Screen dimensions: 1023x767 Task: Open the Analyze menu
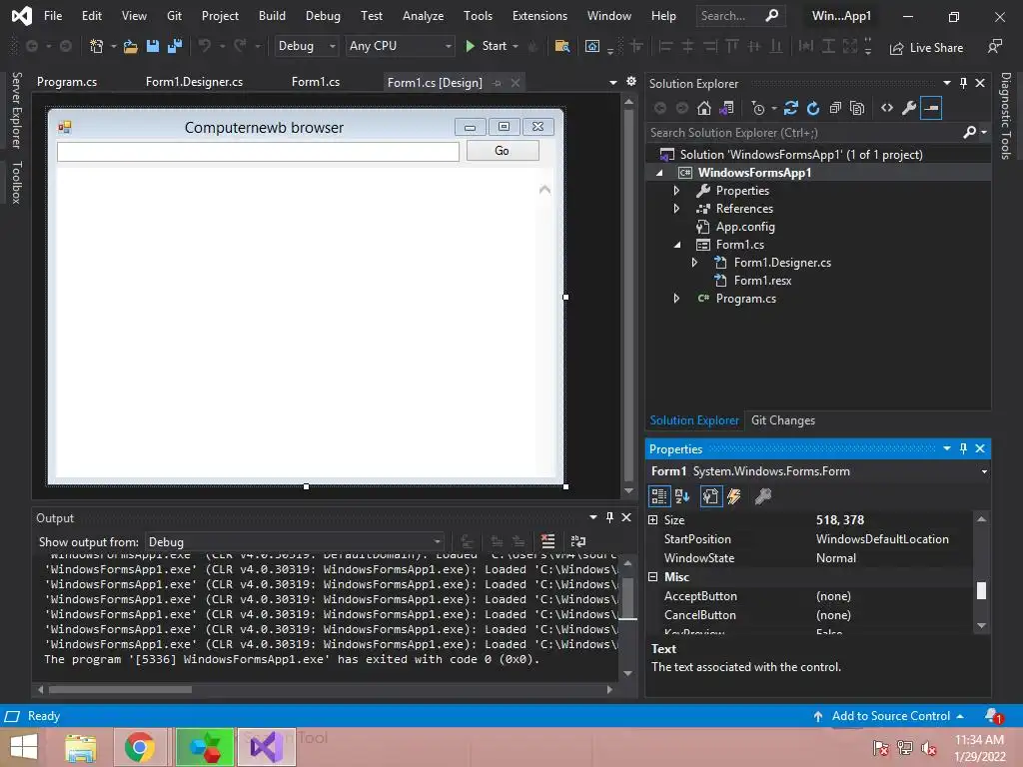pyautogui.click(x=423, y=16)
